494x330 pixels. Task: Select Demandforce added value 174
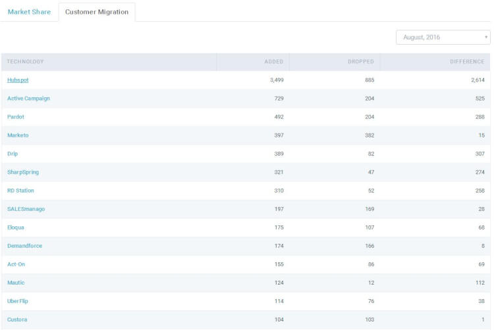279,246
